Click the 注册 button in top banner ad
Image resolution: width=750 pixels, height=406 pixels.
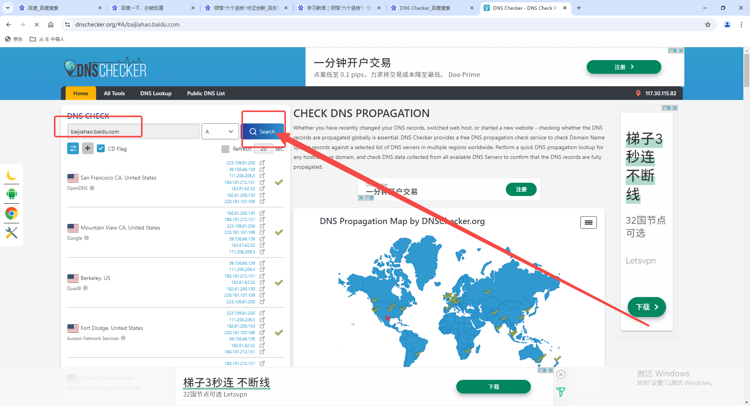tap(624, 67)
